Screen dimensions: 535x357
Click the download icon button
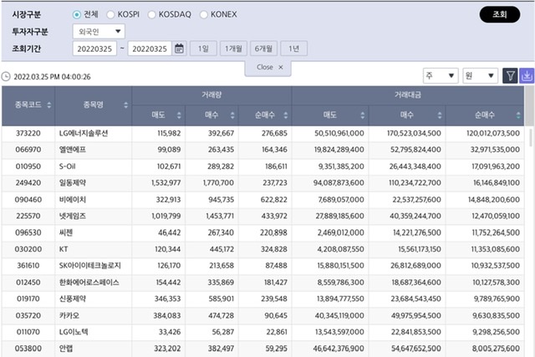[527, 76]
